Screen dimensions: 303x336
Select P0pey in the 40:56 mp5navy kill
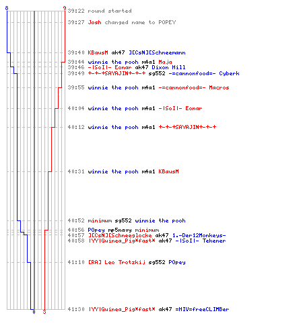pos(96,230)
